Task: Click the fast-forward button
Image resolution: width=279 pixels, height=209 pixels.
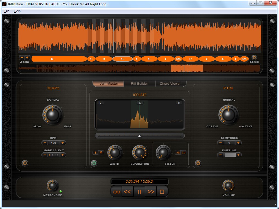Action: [151, 192]
